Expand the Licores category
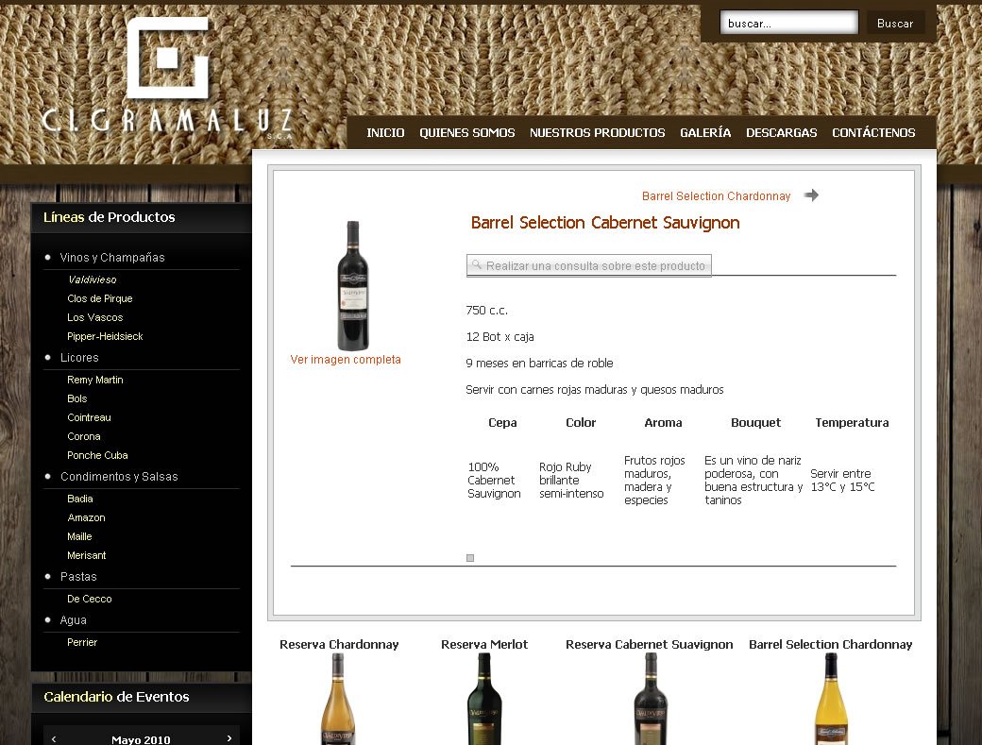 [79, 358]
